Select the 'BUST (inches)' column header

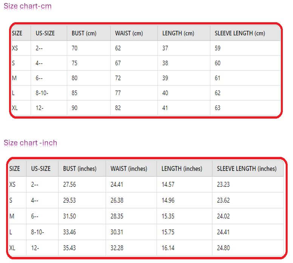[80, 169]
